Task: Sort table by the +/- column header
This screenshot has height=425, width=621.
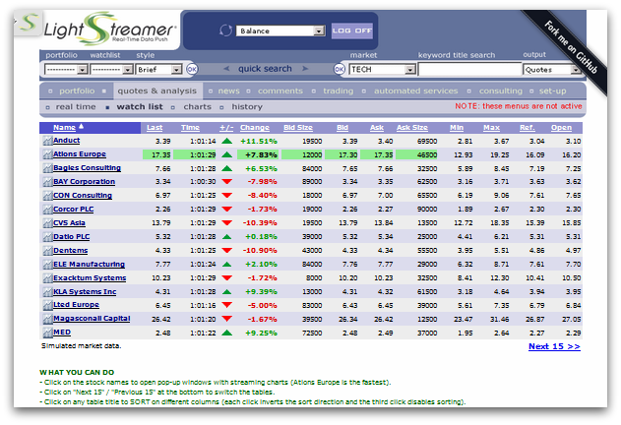Action: coord(226,128)
